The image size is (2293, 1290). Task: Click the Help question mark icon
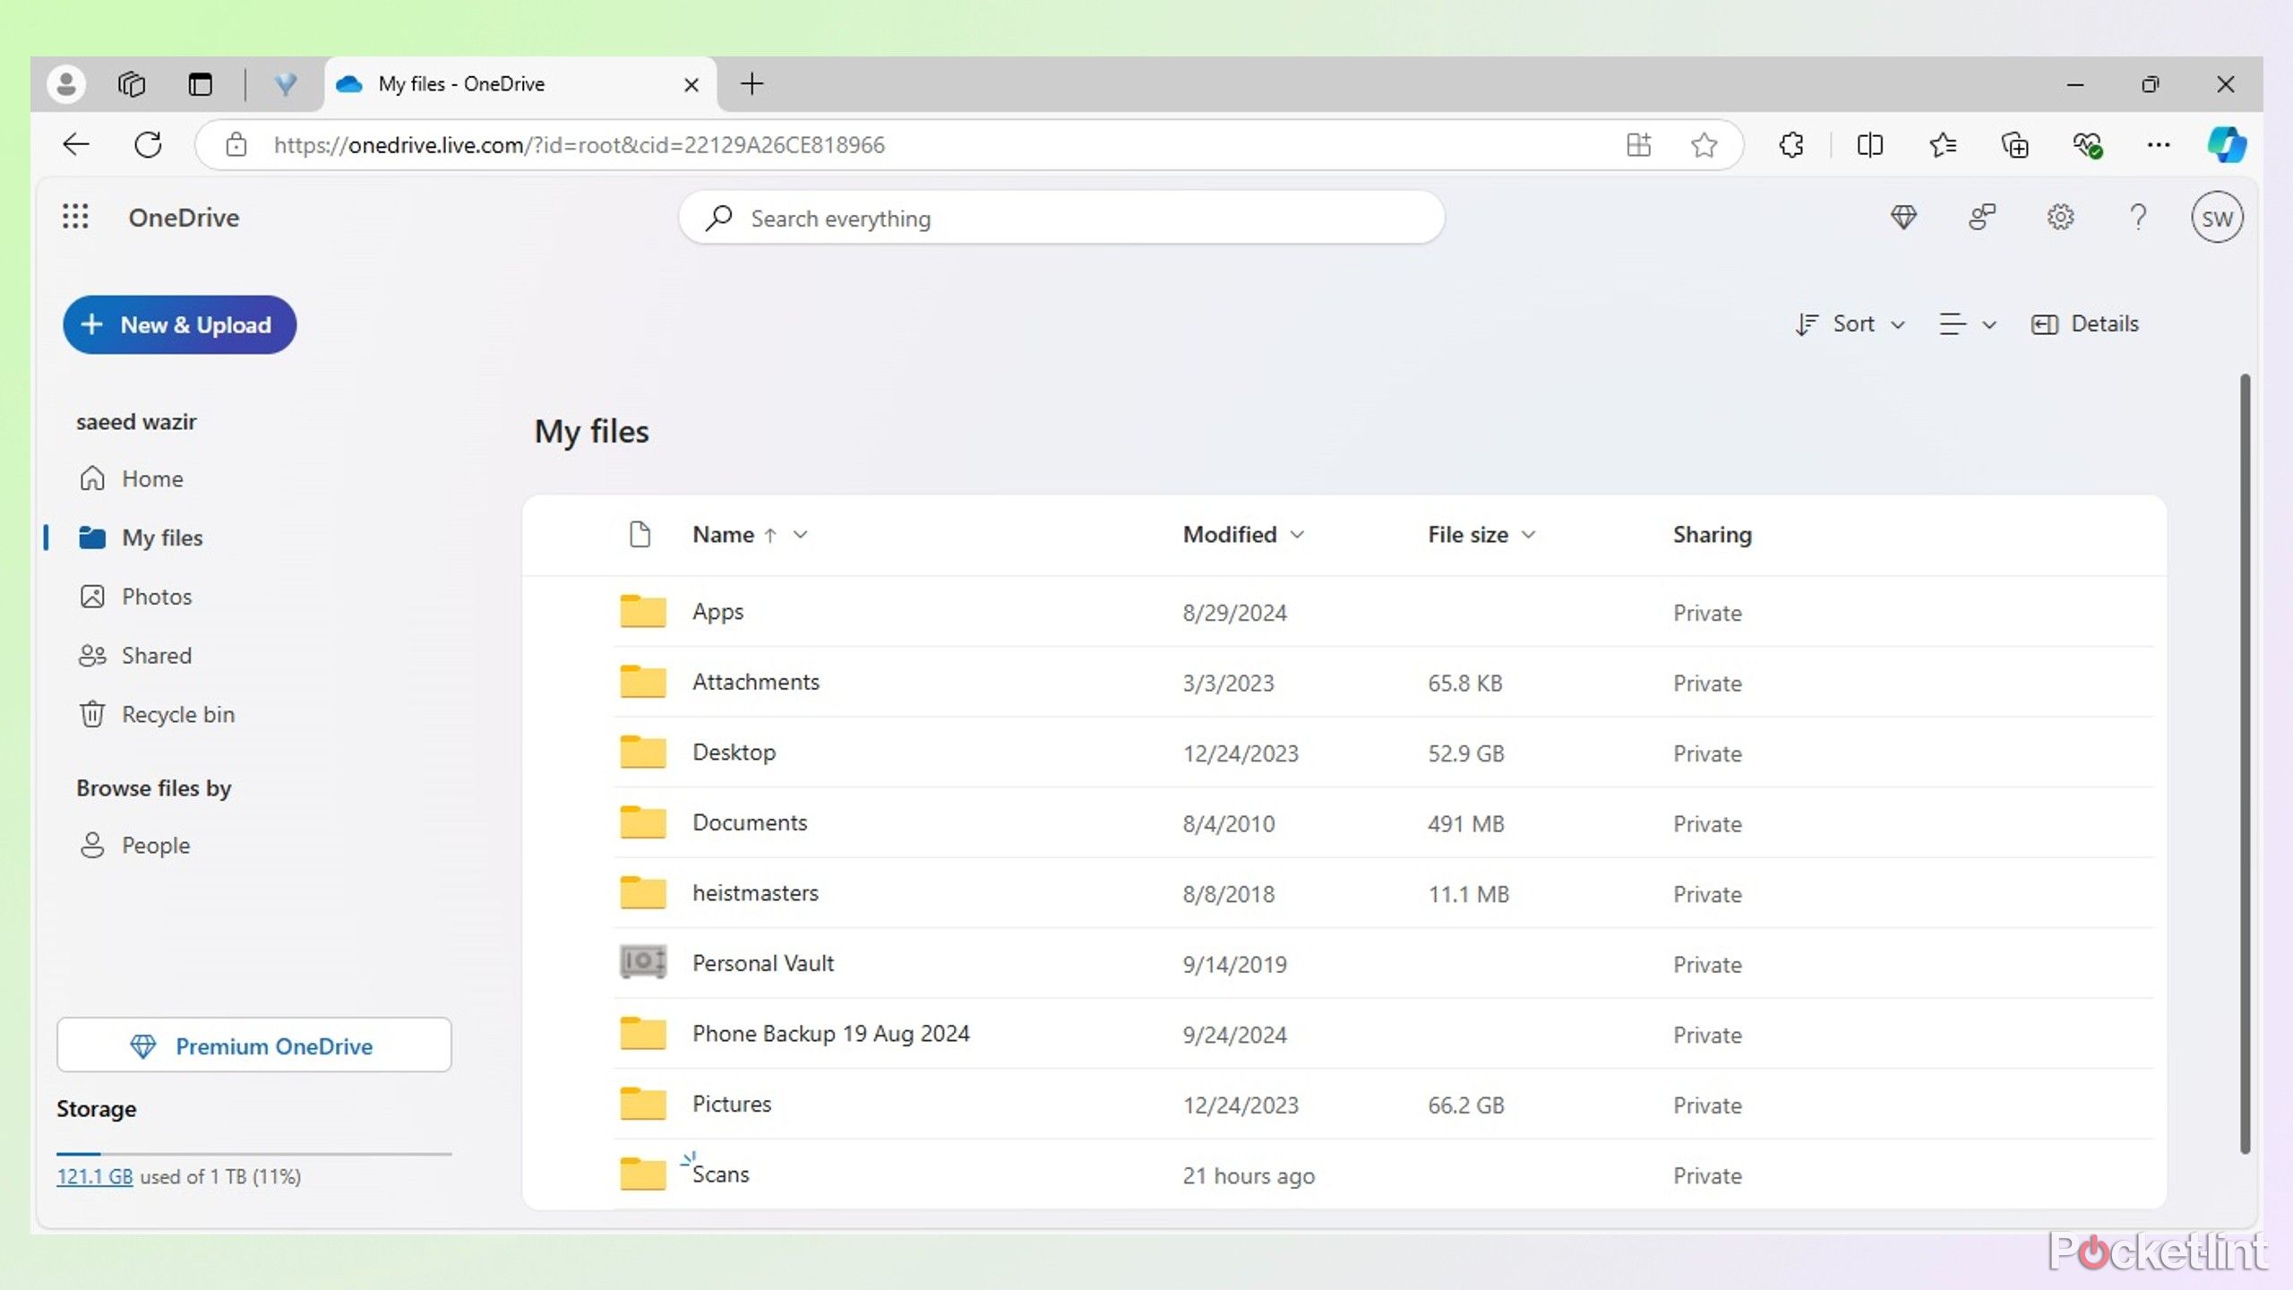(x=2137, y=218)
